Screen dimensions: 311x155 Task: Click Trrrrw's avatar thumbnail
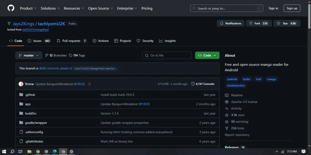tap(21, 84)
